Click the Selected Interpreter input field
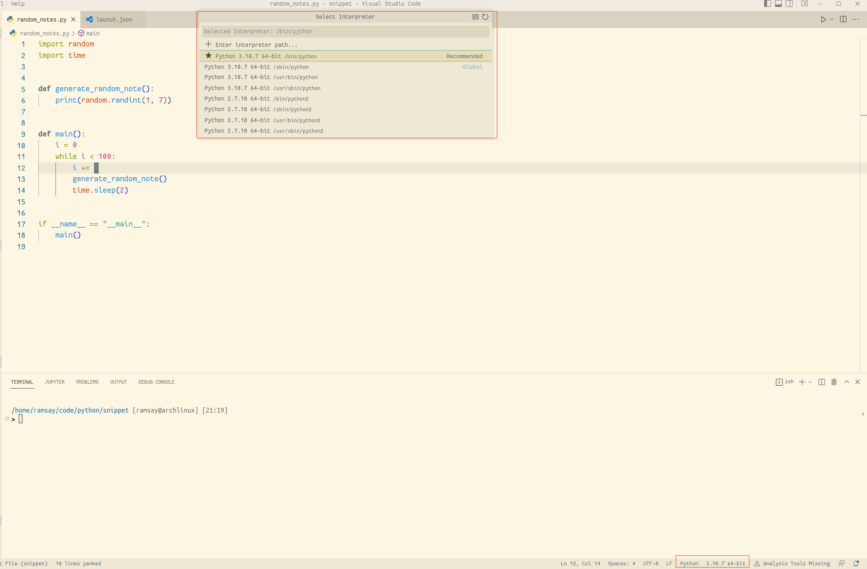Image resolution: width=867 pixels, height=569 pixels. click(x=345, y=31)
